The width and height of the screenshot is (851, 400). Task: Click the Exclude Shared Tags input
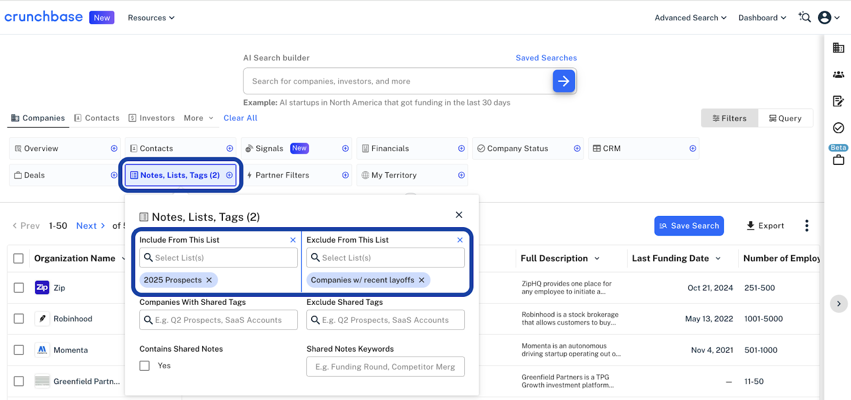tap(386, 320)
